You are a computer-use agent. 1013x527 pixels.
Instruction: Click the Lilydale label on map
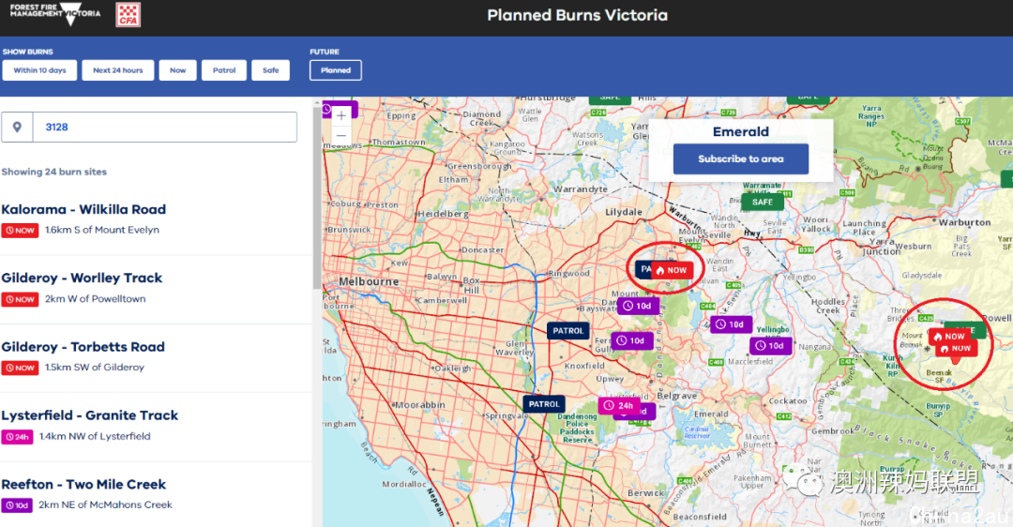coord(624,212)
